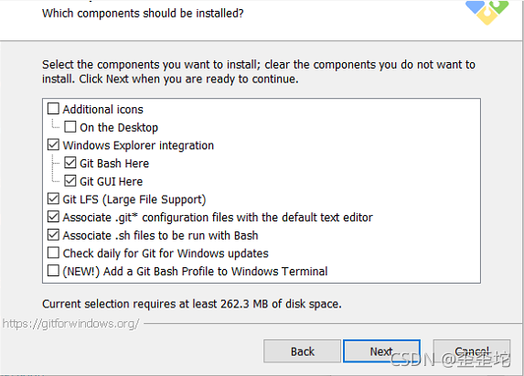The width and height of the screenshot is (524, 376).
Task: Tick the On the Desktop checkbox
Action: click(x=70, y=126)
